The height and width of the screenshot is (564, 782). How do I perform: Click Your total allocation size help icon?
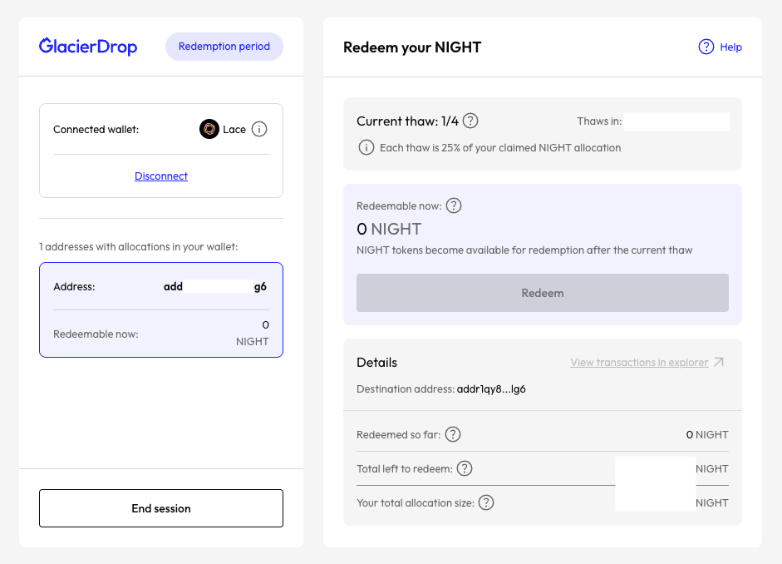[x=486, y=502]
